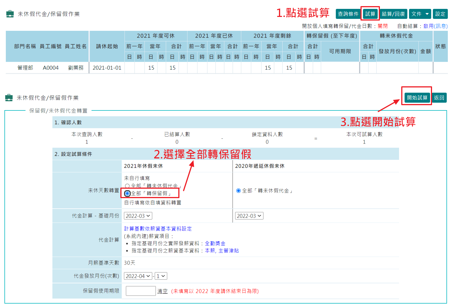Open the 代金發放月份 dropdown showing 2022-04

138,276
